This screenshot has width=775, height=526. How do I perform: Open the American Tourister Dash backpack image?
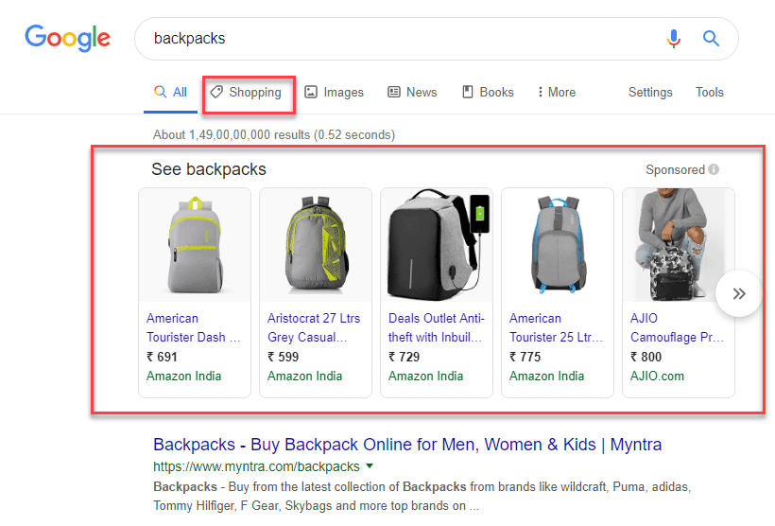point(195,245)
